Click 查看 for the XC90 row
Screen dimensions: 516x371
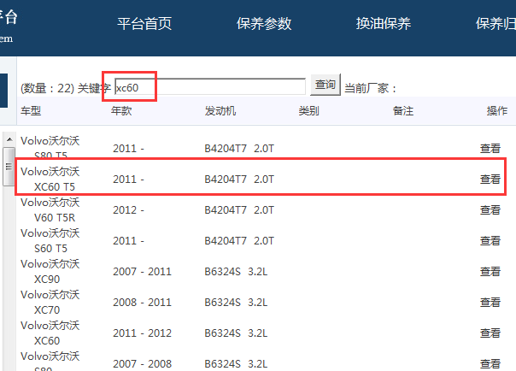tap(490, 272)
